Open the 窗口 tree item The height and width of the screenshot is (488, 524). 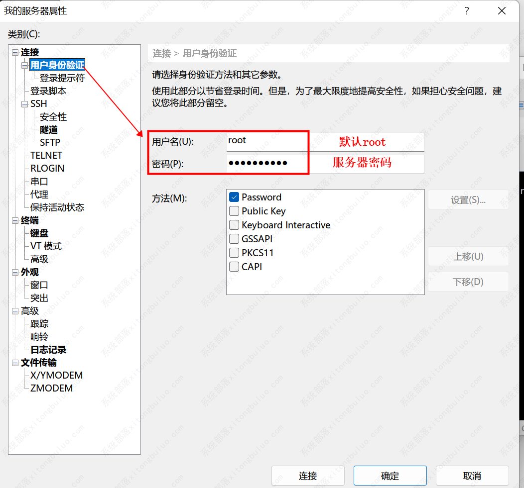(39, 285)
